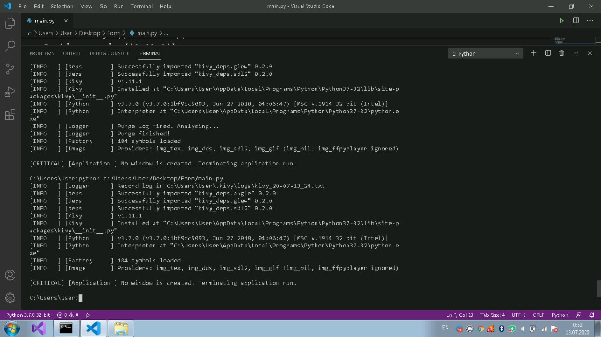Viewport: 601px width, 337px height.
Task: Open the Manage gear icon
Action: (10, 298)
